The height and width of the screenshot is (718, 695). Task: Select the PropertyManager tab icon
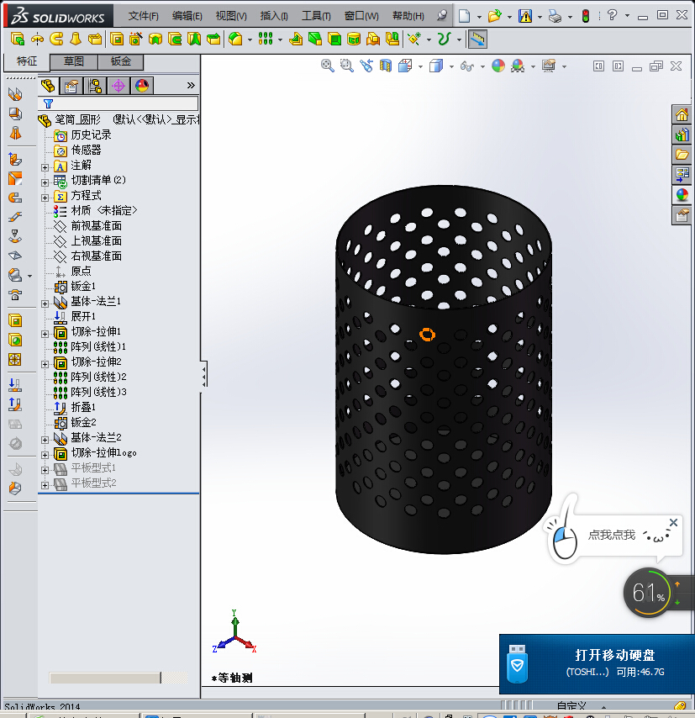pyautogui.click(x=71, y=86)
